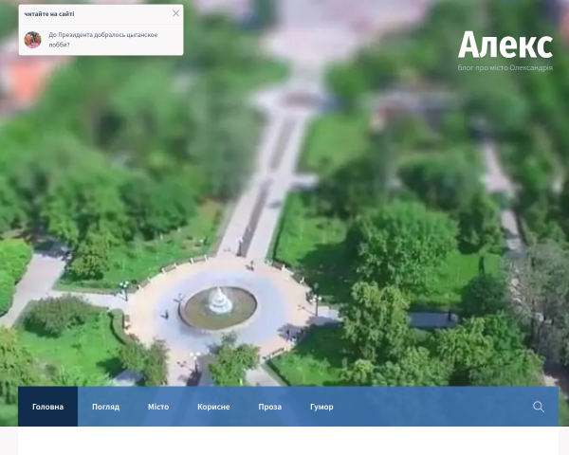Close the 'читайте на сайті' notification popup
This screenshot has height=455, width=569.
coord(175,13)
